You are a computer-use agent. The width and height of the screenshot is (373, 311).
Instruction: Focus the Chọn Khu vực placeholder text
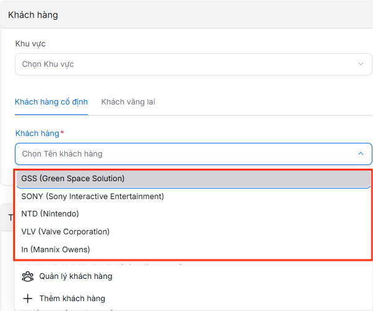tap(48, 64)
